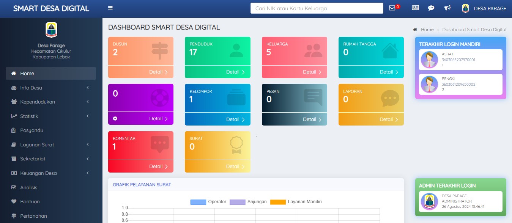
Task: Click the newspaper icon in top bar
Action: tap(415, 8)
